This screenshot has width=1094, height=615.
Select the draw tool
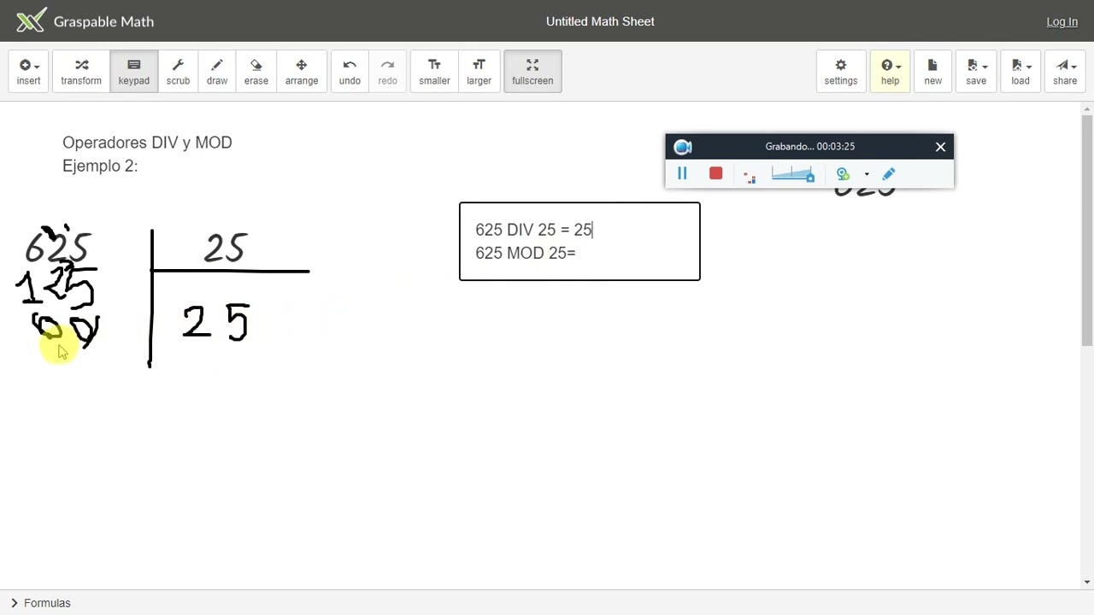[217, 72]
